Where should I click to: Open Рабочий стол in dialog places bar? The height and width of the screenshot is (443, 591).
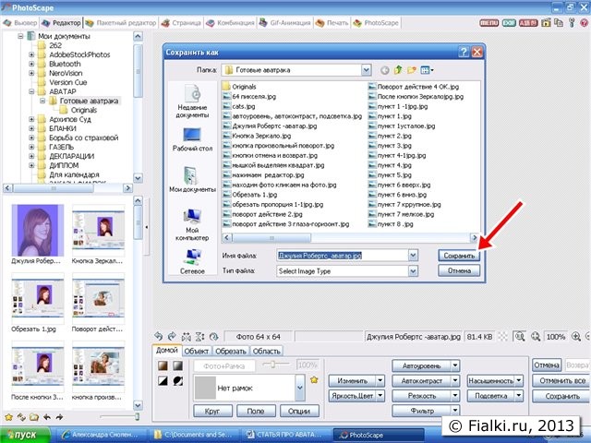coord(192,139)
